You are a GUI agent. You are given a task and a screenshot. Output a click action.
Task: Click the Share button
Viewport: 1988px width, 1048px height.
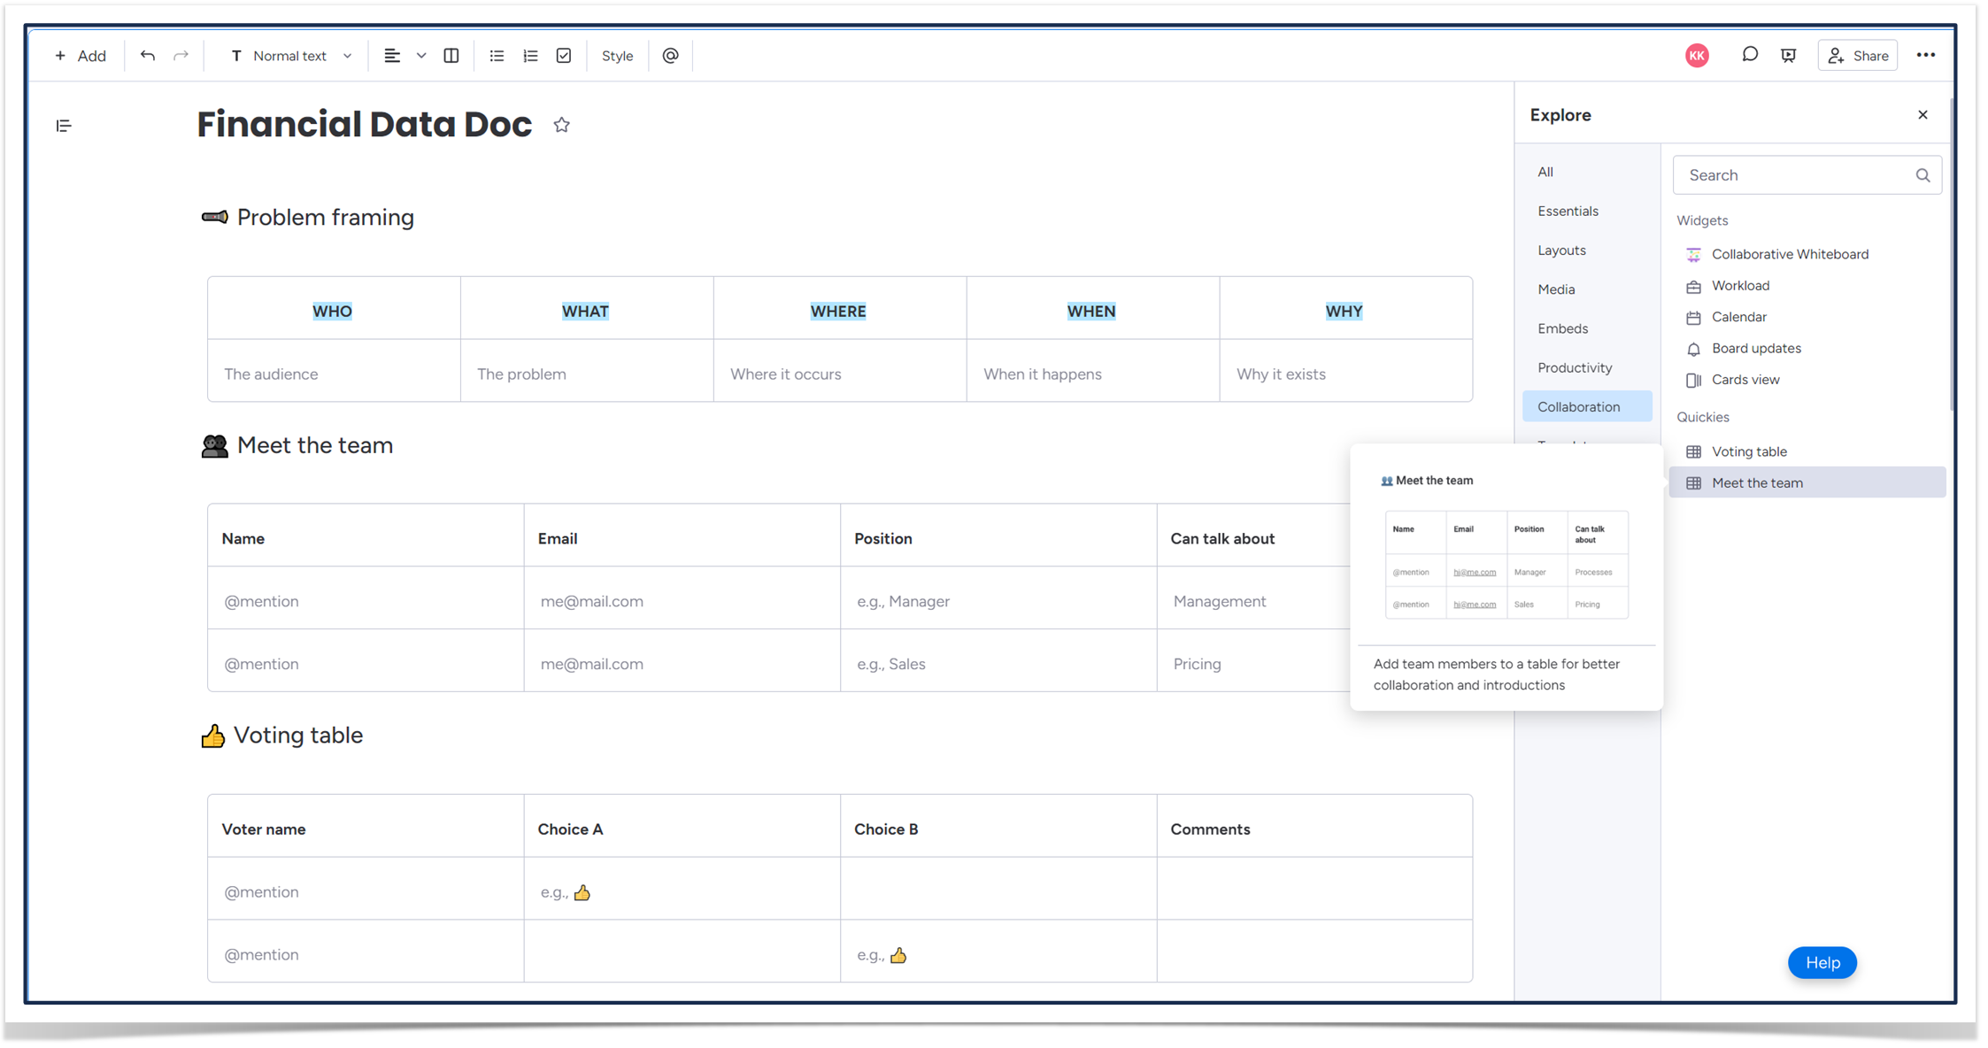[1858, 56]
